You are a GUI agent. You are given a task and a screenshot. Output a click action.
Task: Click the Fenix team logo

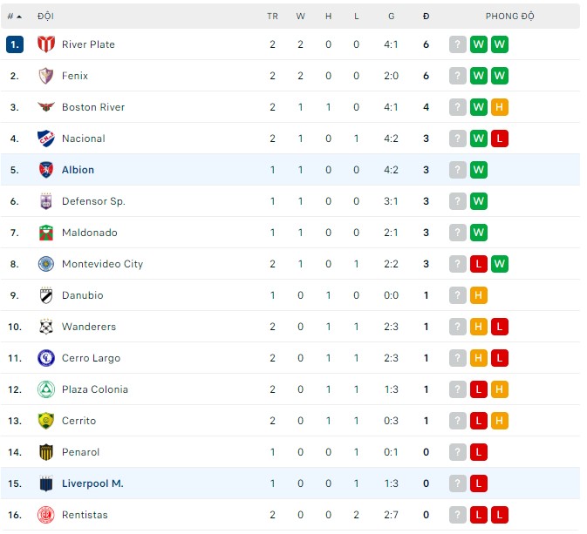click(46, 76)
